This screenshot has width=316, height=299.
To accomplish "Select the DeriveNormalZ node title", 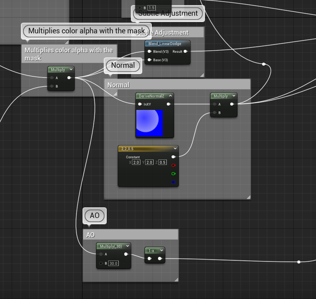I will point(151,96).
